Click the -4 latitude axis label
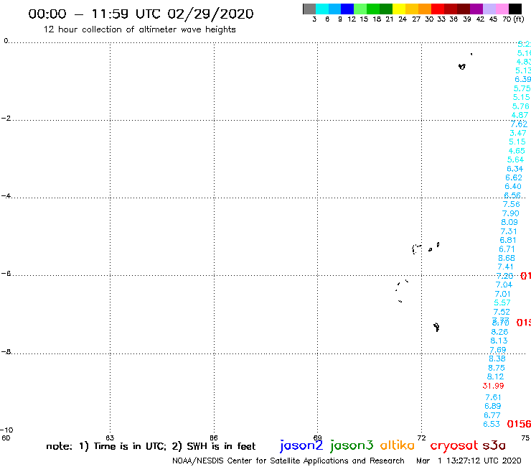 pyautogui.click(x=6, y=196)
